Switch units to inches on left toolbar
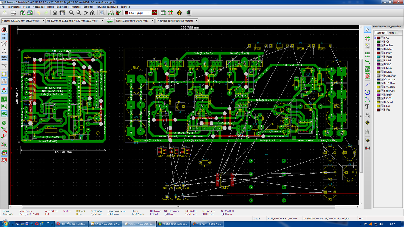Image resolution: width=404 pixels, height=227 pixels. point(4,50)
